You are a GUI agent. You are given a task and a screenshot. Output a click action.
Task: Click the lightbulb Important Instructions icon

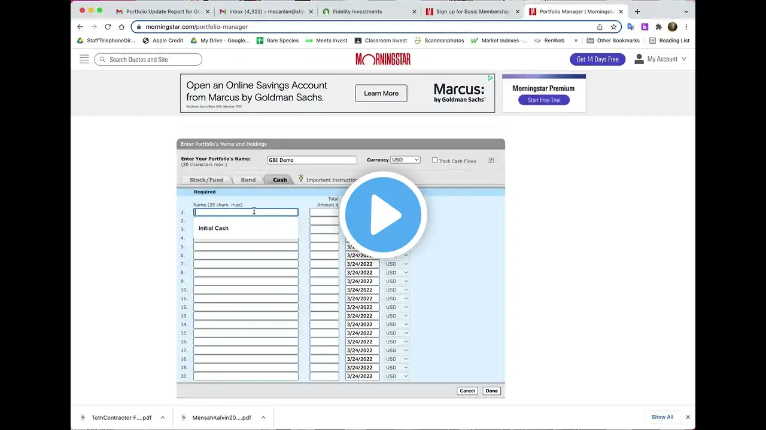coord(301,179)
